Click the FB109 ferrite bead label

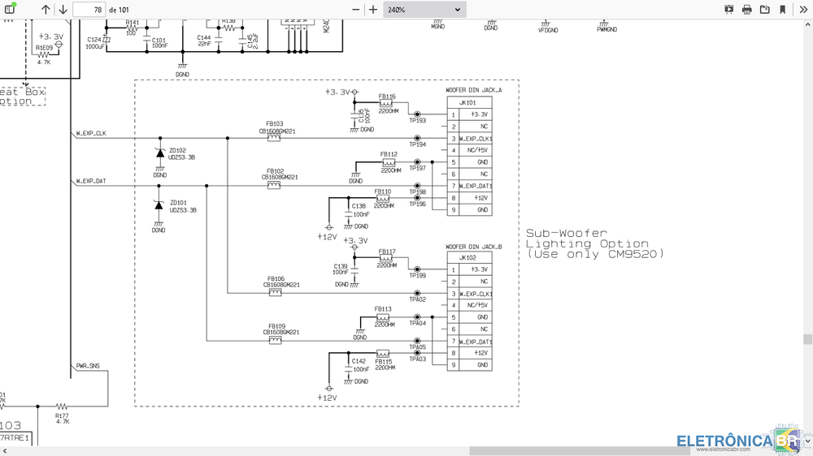[277, 327]
